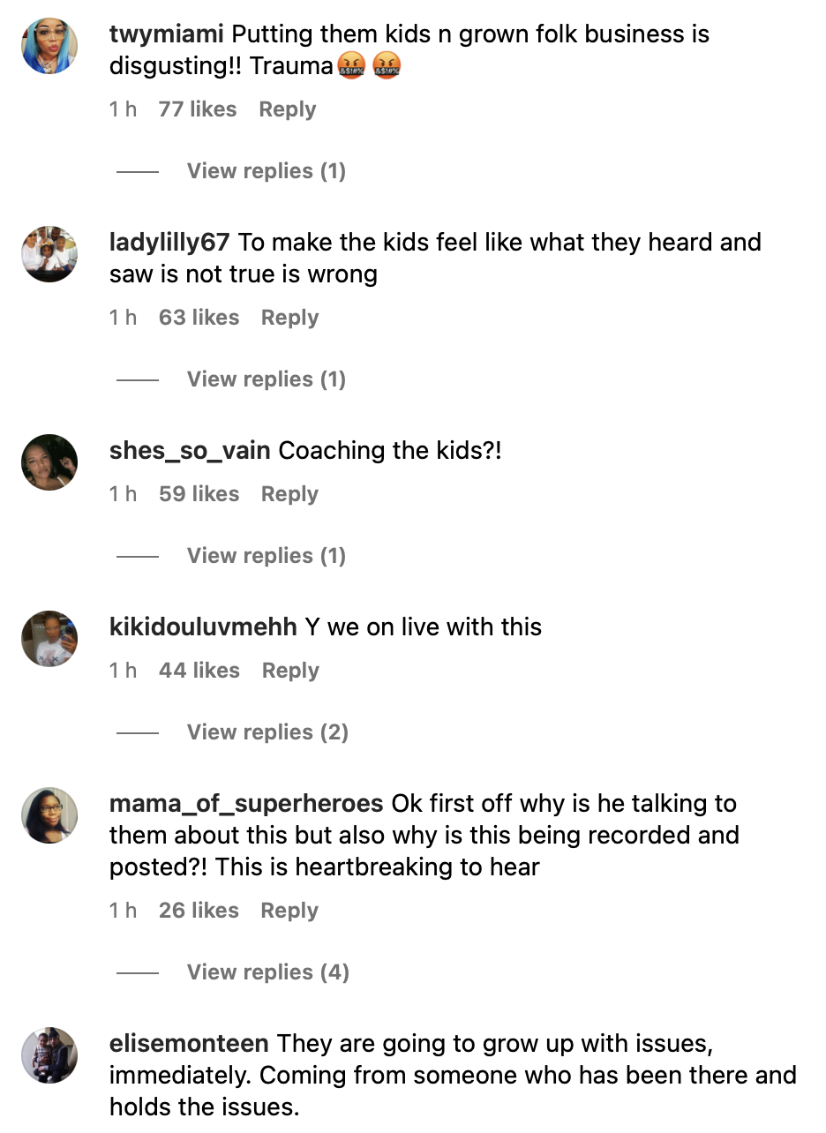The height and width of the screenshot is (1133, 826).
Task: Click shes_so_vain's profile avatar
Action: [x=49, y=462]
